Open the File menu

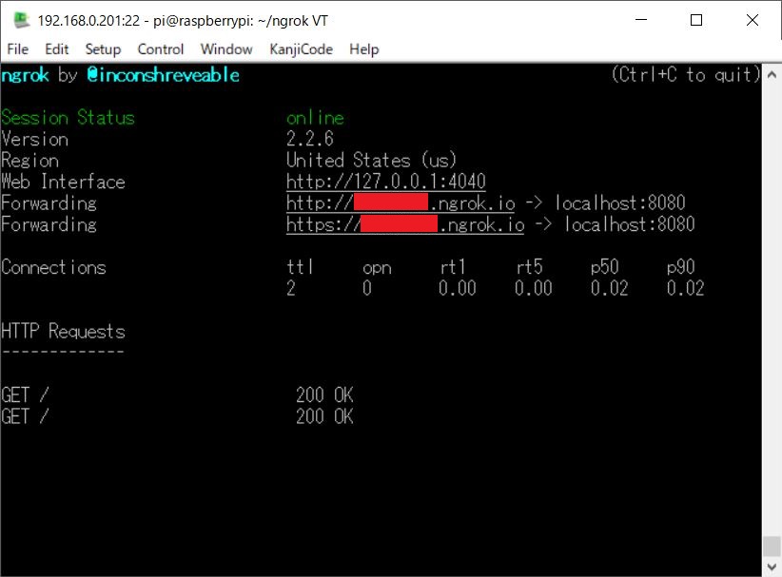point(17,49)
